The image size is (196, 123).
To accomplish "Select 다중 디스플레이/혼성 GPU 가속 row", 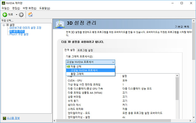I will [121, 89].
